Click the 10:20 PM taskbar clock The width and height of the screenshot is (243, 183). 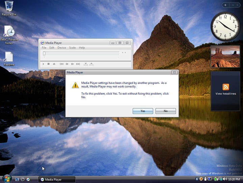coord(234,179)
